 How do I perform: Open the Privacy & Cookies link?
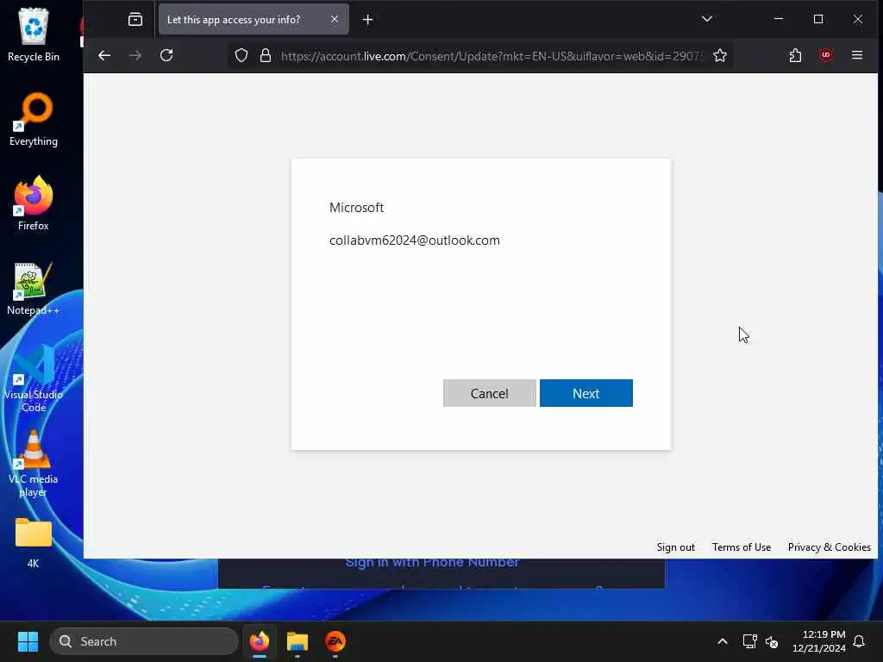829,547
